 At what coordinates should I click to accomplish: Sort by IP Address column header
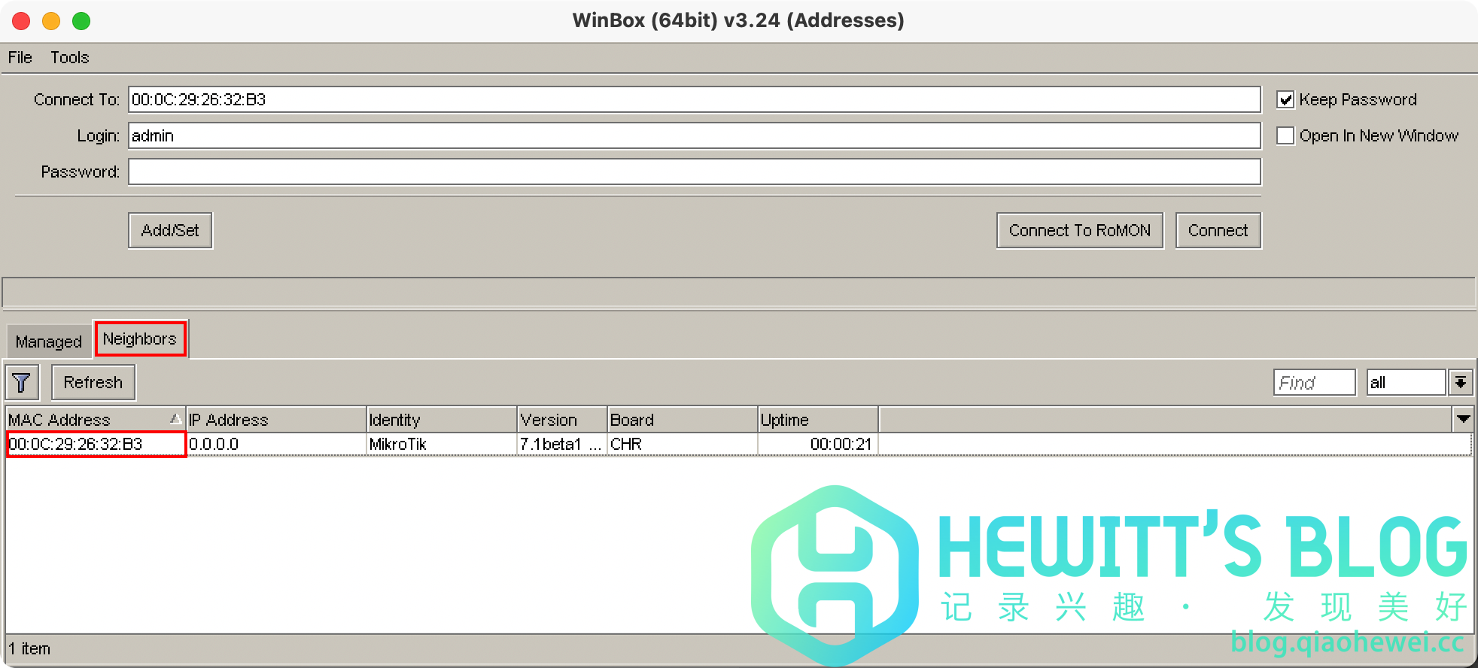276,419
